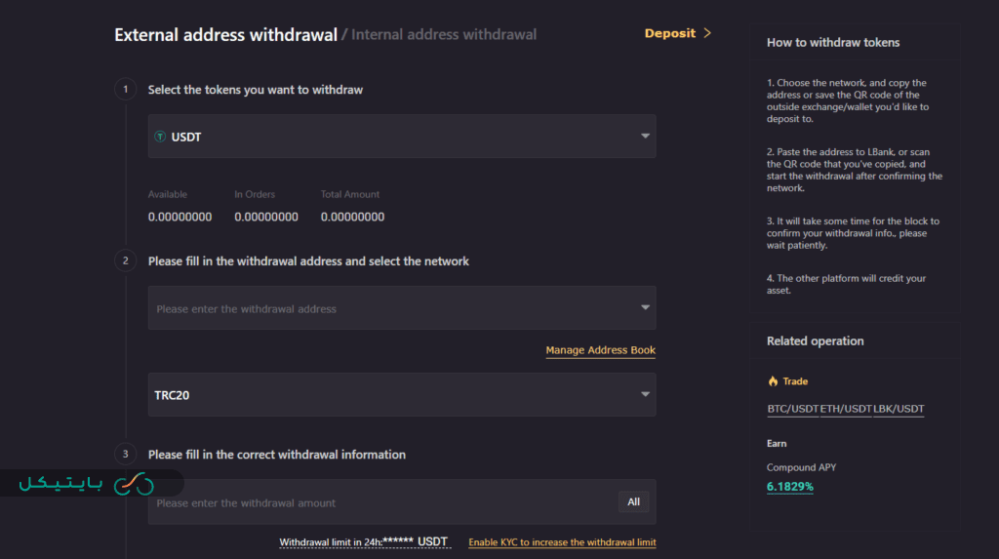The height and width of the screenshot is (559, 999).
Task: Open the withdrawal address dropdown arrow
Action: [x=645, y=308]
